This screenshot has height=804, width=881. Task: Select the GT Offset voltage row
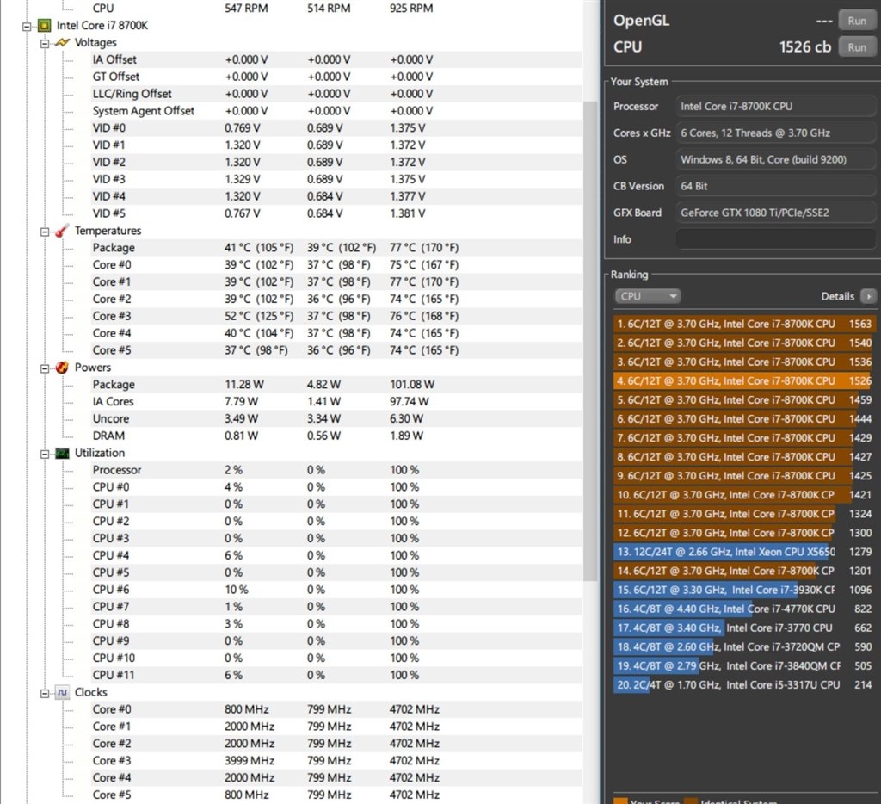click(x=336, y=77)
